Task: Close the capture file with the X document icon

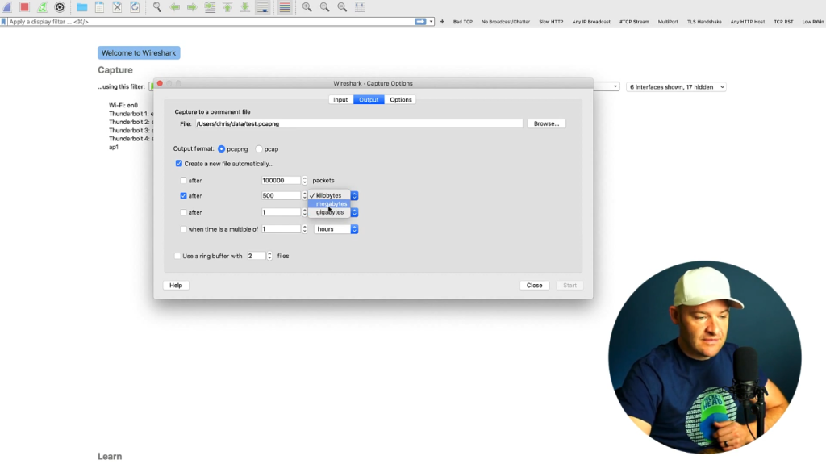Action: pyautogui.click(x=117, y=7)
